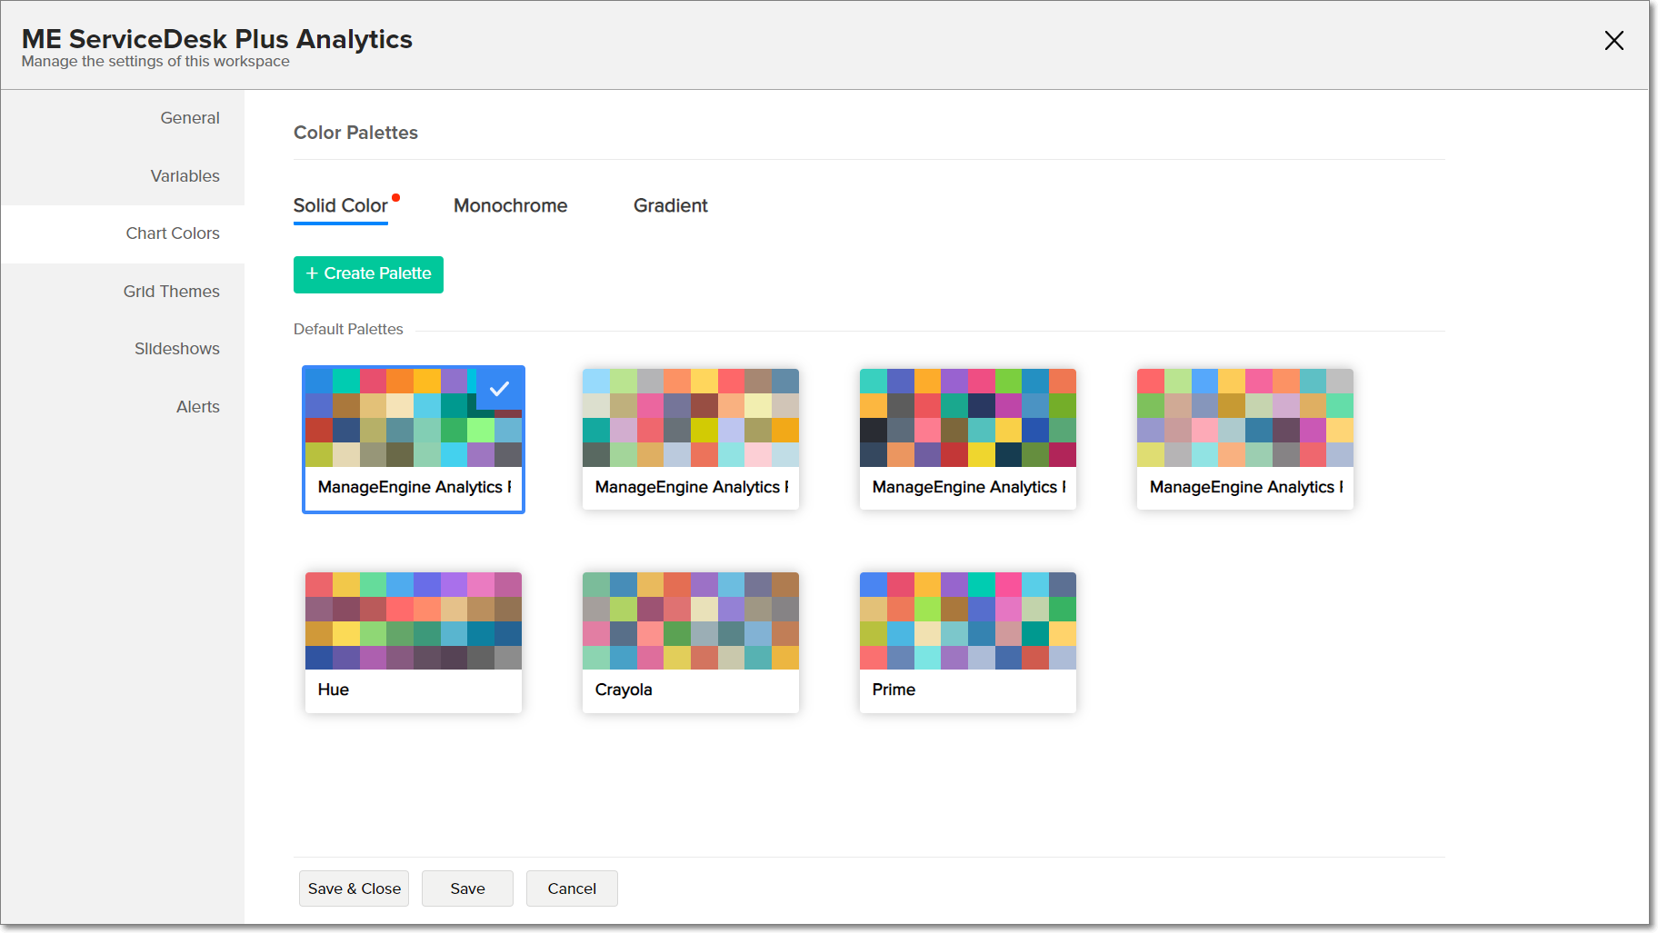The height and width of the screenshot is (933, 1658).
Task: Close the workspace settings dialog
Action: [1613, 41]
